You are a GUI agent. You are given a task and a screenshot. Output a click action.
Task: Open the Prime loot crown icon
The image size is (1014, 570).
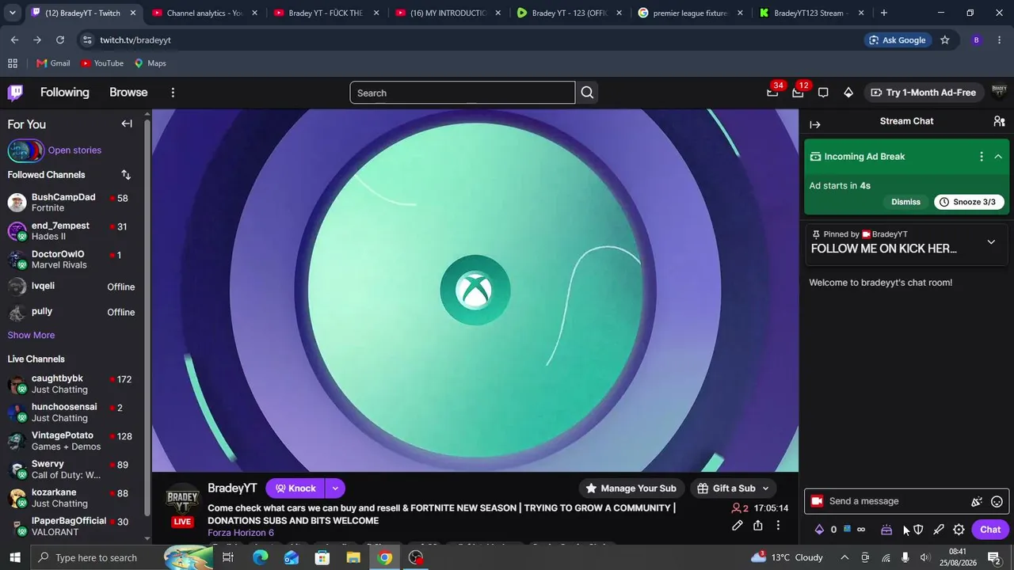(x=772, y=93)
